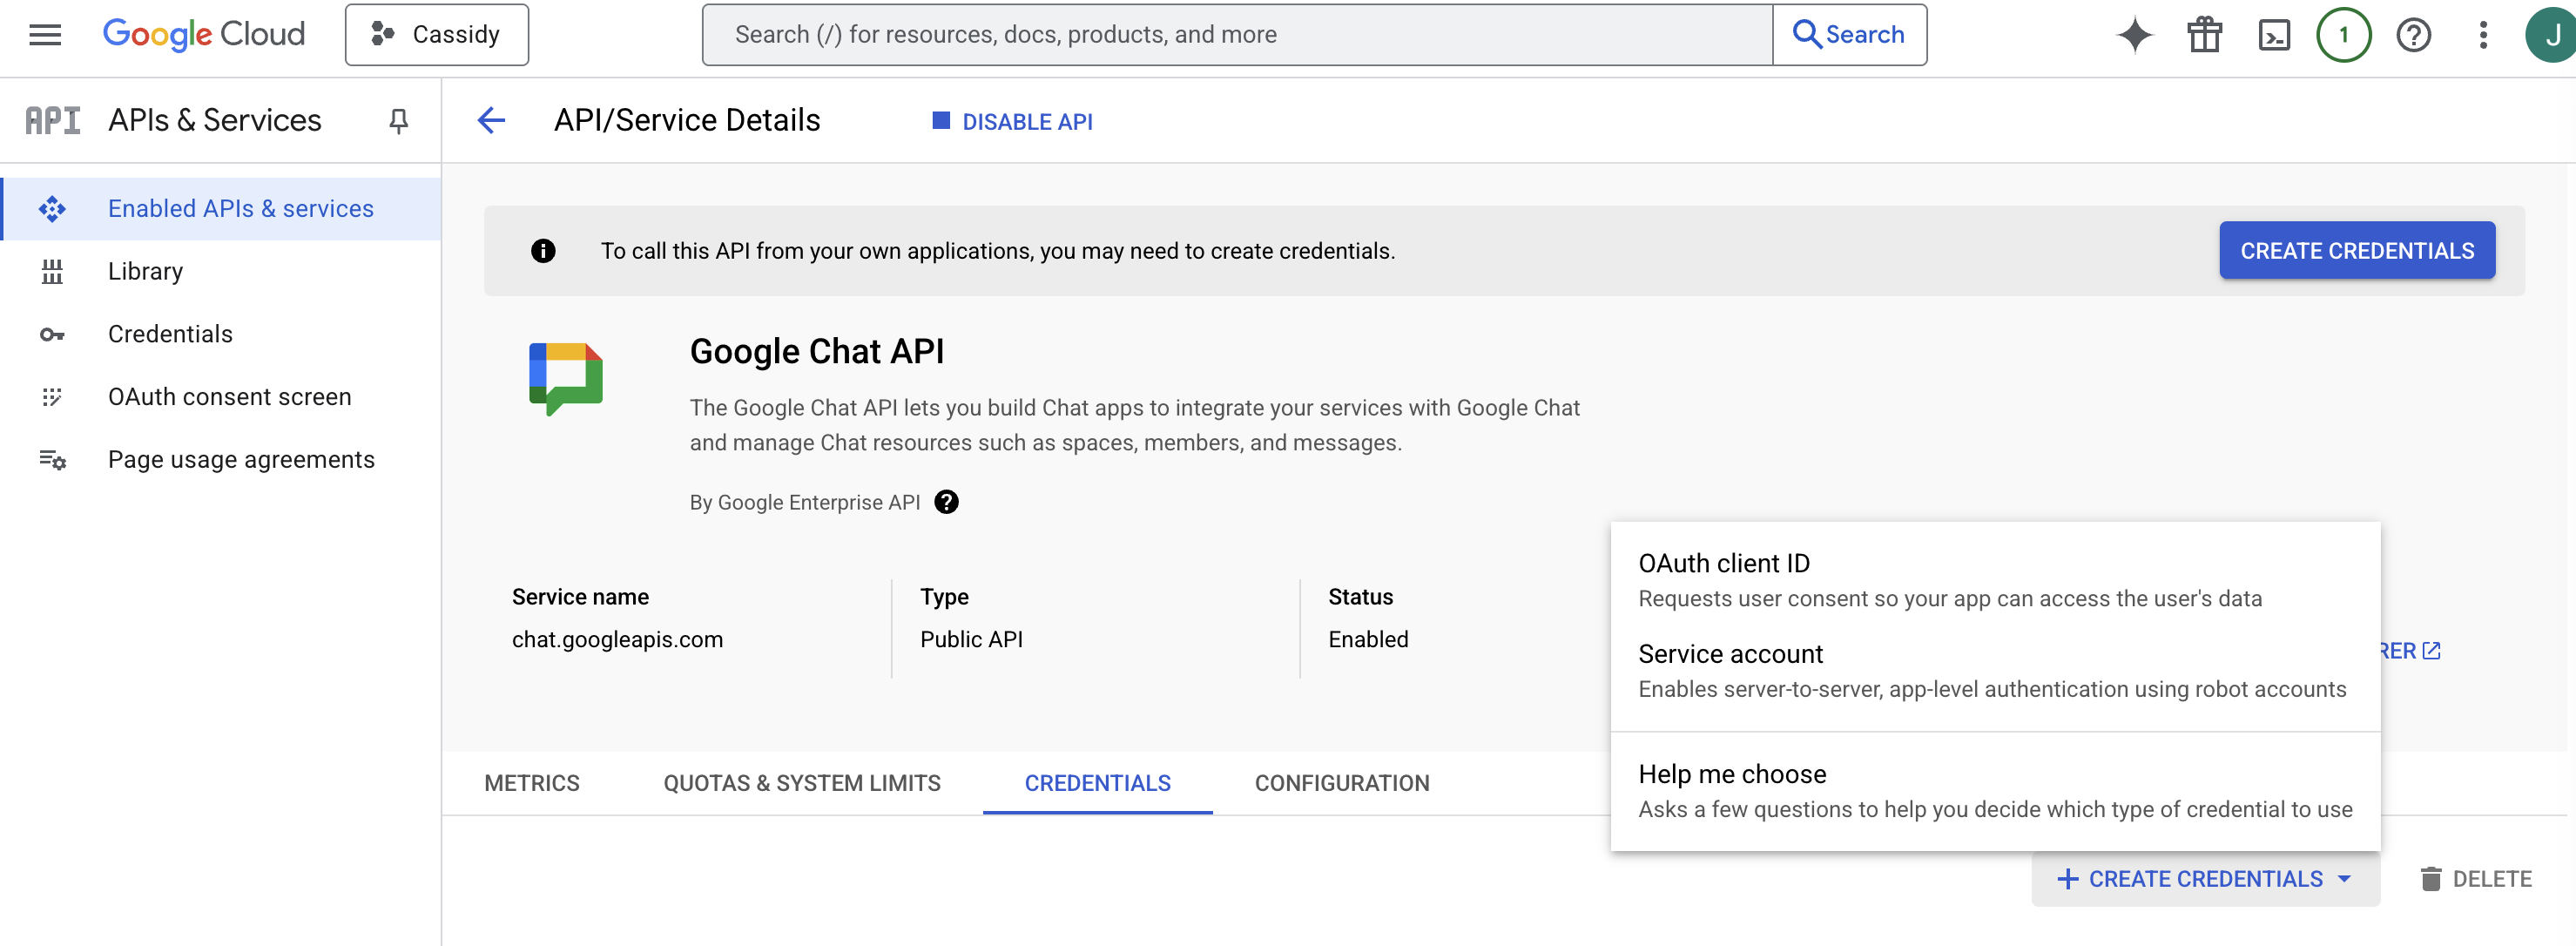Expand the lower Create Credentials dropdown arrow
Screen dimensions: 2576x946
pos(2344,879)
